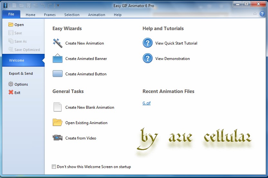Screen dimensions: 268x178
Task: Click the red X Exit icon
Action: click(x=11, y=92)
